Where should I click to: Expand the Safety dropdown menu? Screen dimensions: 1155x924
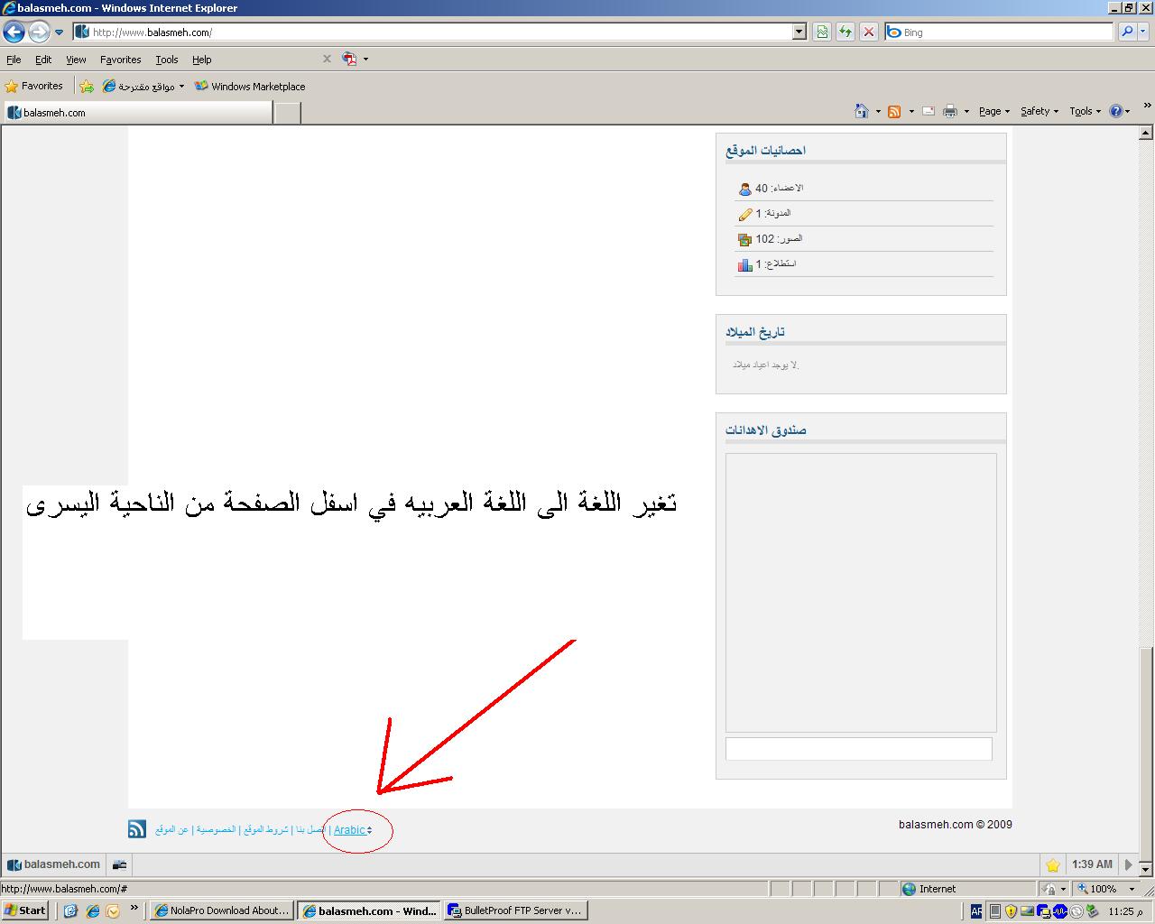tap(1039, 111)
